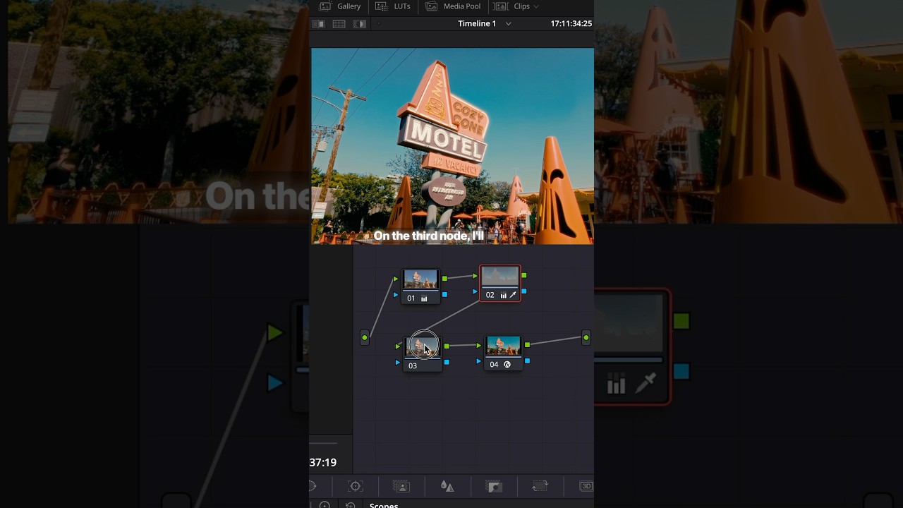Image resolution: width=903 pixels, height=508 pixels.
Task: Select node 01 thumbnail
Action: [420, 279]
